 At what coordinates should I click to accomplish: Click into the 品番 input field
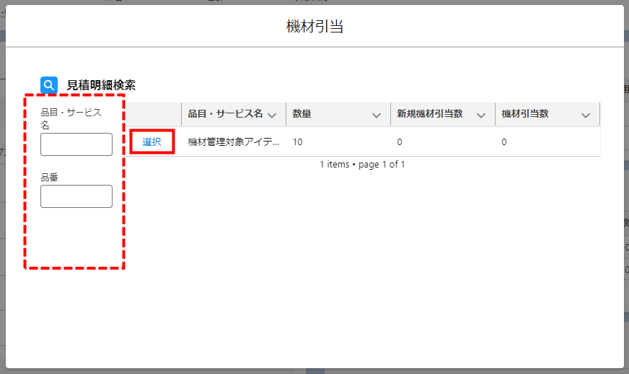[x=76, y=196]
